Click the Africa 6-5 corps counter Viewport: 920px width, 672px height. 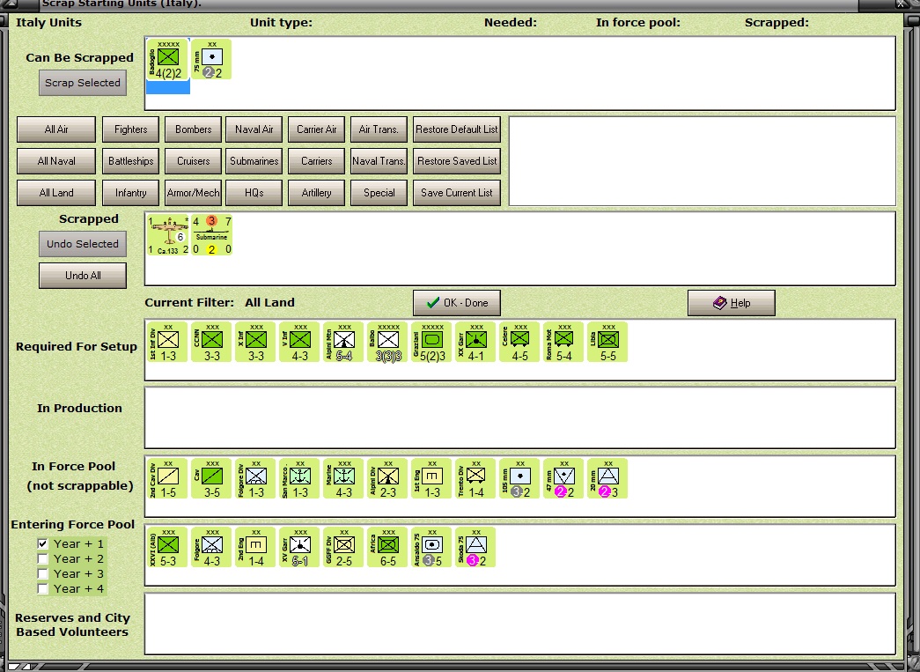point(388,548)
